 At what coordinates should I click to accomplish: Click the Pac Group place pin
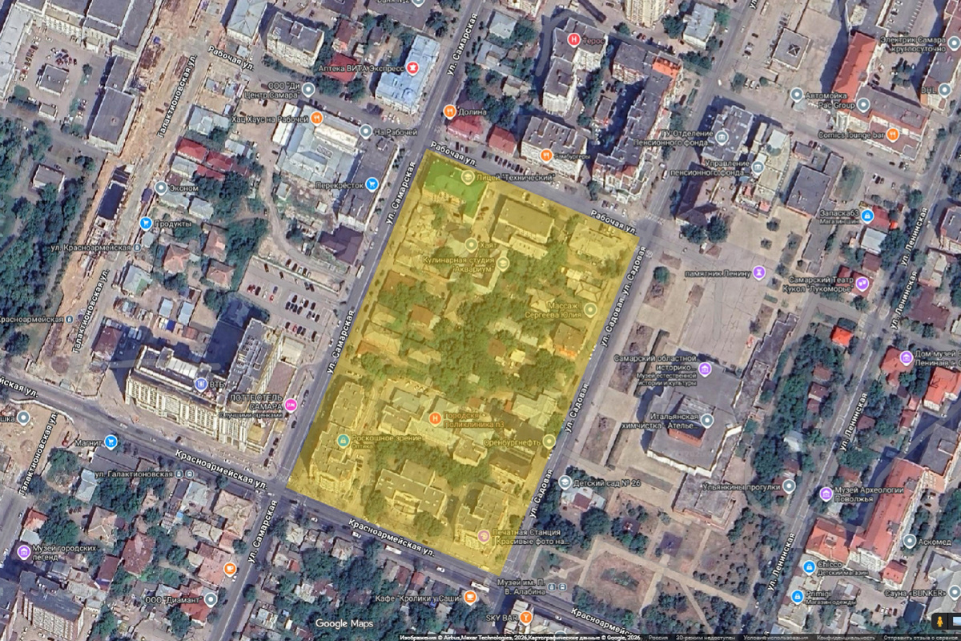tap(863, 104)
